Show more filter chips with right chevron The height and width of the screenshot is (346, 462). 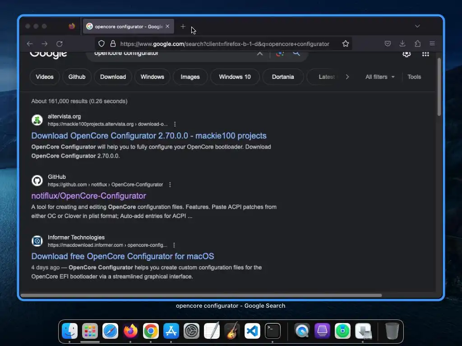point(347,77)
